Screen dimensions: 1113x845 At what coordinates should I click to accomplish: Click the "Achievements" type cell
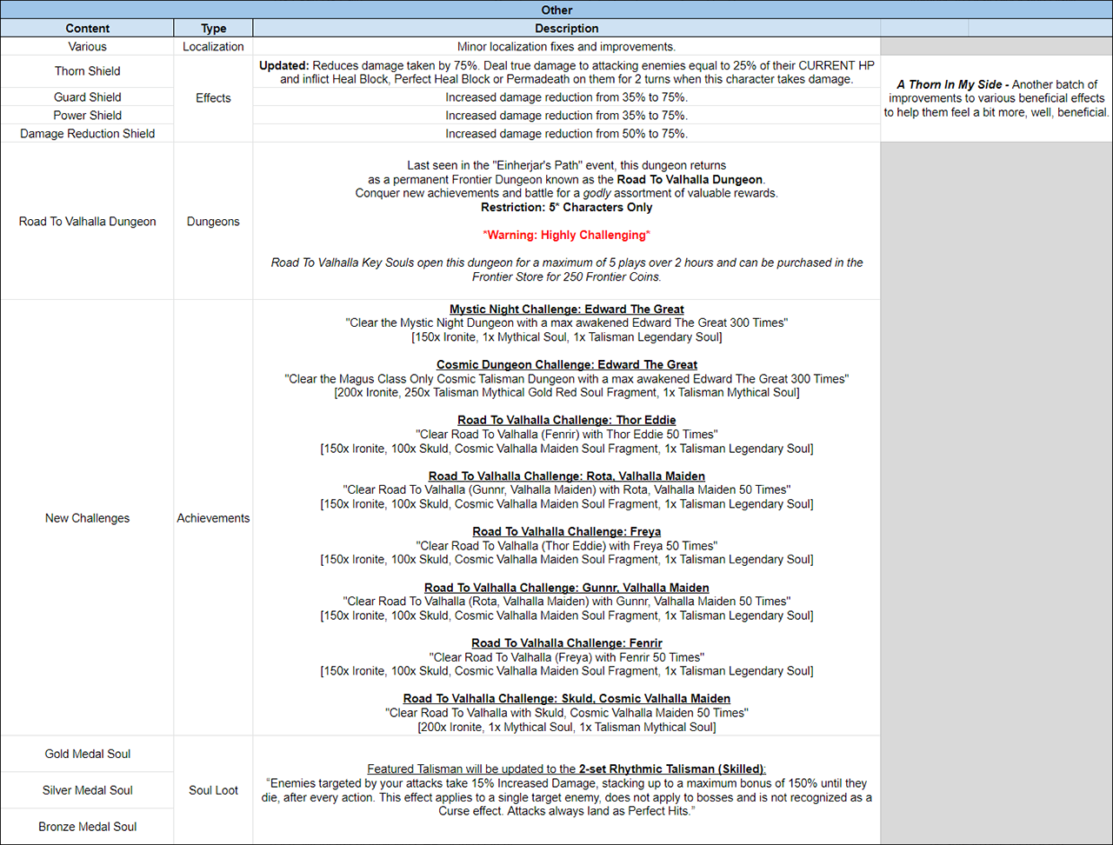(x=213, y=518)
